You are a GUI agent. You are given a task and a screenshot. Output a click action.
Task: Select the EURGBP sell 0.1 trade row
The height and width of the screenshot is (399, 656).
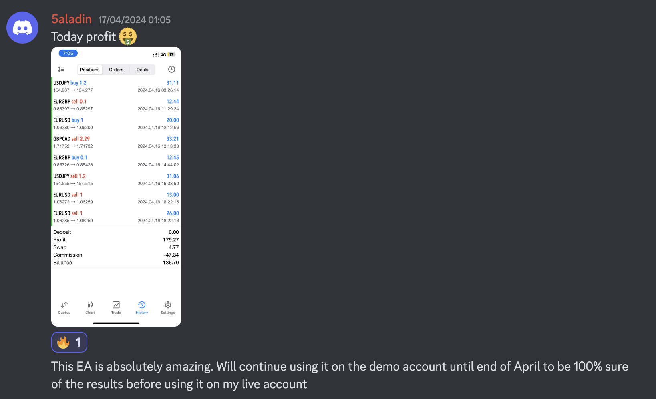[x=116, y=105]
